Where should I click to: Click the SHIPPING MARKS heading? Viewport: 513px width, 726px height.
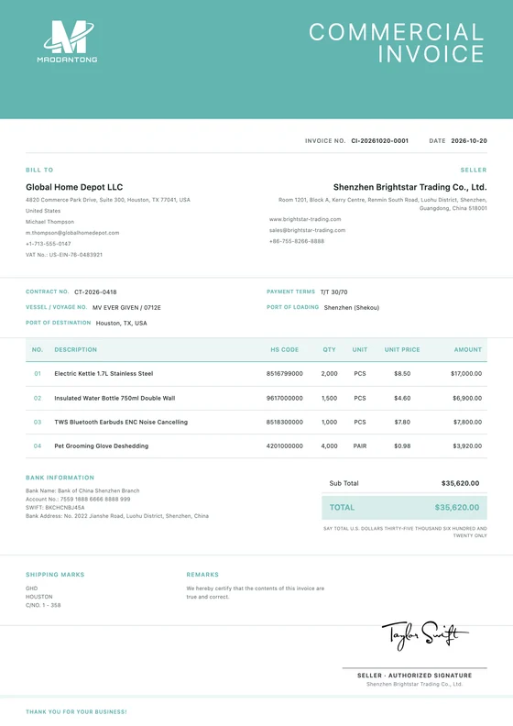coord(55,575)
